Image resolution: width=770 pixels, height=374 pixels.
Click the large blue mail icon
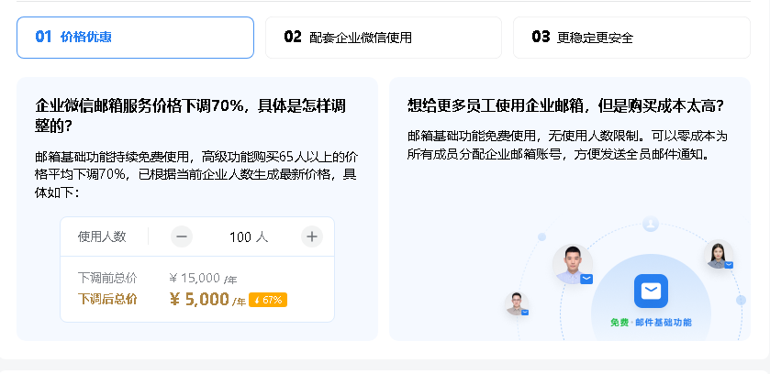point(651,291)
